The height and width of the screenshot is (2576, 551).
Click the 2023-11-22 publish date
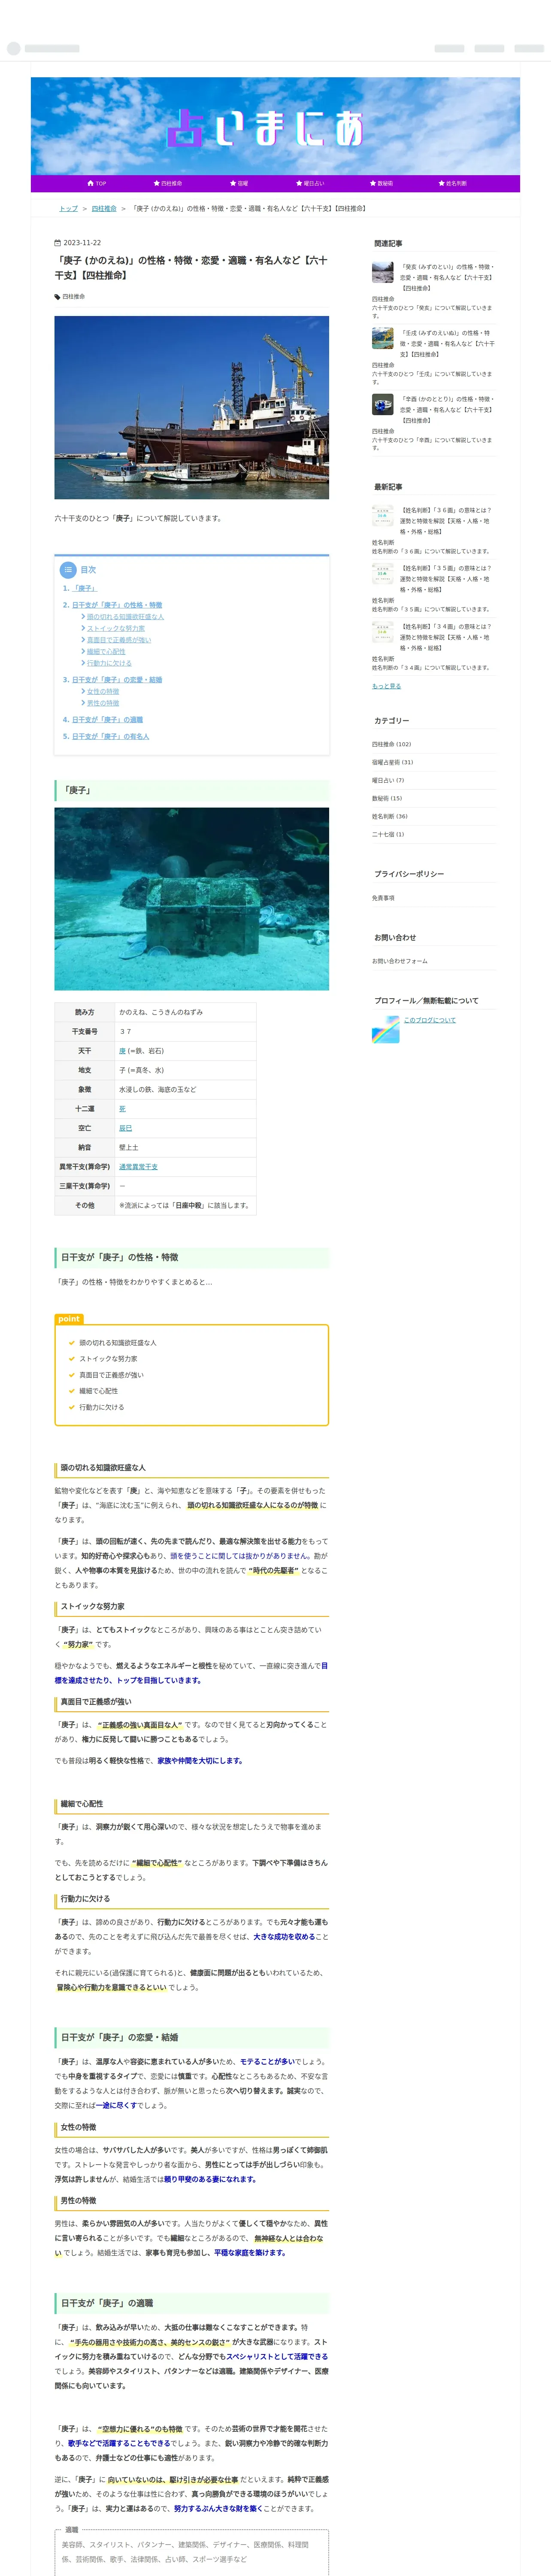[x=82, y=243]
